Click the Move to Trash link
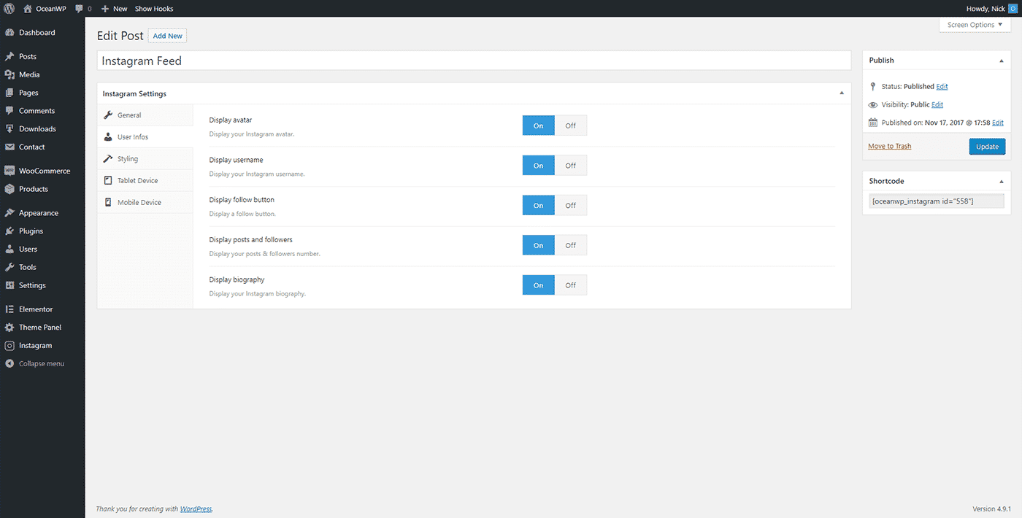The image size is (1022, 518). (x=890, y=147)
